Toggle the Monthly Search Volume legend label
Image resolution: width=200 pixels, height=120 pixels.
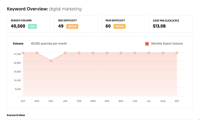[167, 44]
